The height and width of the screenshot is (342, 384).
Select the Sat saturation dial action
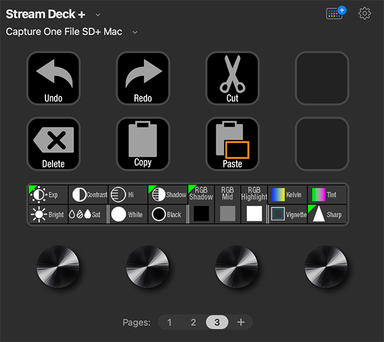[88, 214]
